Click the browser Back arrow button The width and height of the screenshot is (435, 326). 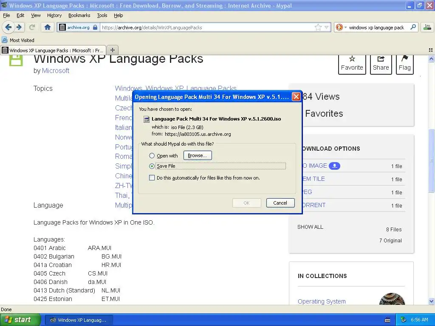(x=8, y=27)
